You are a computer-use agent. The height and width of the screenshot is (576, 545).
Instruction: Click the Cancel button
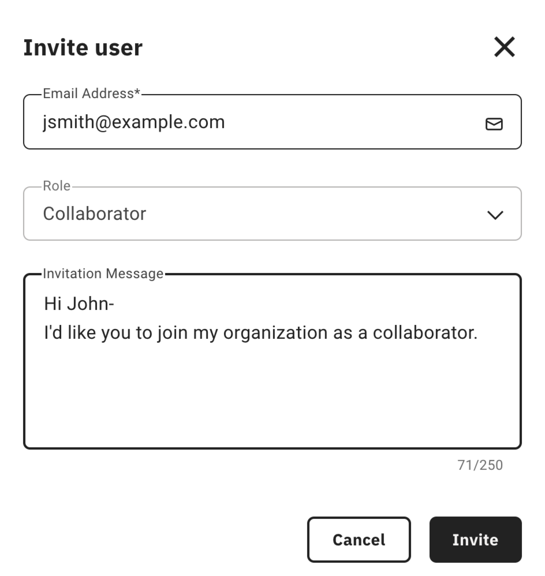pyautogui.click(x=359, y=540)
